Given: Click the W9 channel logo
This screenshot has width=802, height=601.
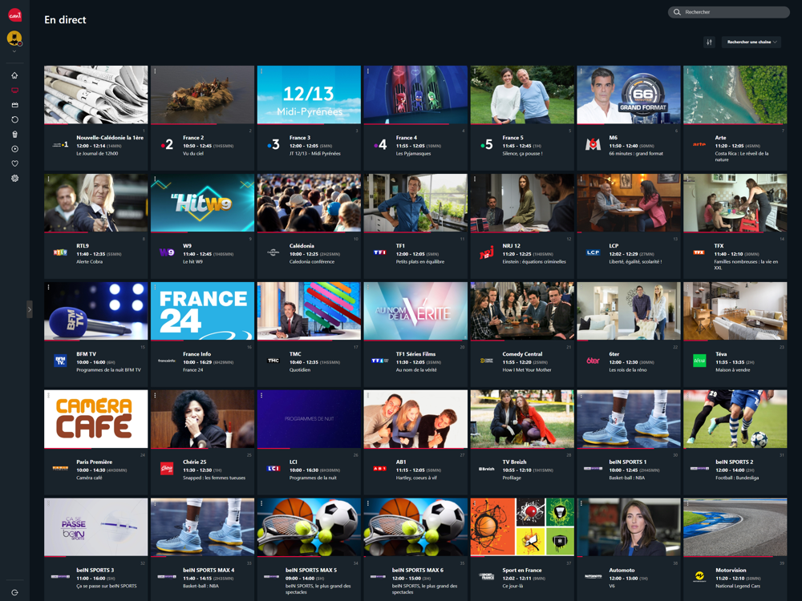Looking at the screenshot, I should (x=167, y=252).
